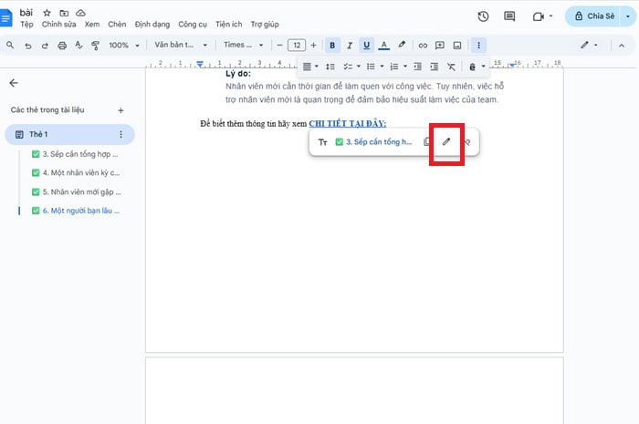639x424 pixels.
Task: Insert a checklist
Action: 348,67
